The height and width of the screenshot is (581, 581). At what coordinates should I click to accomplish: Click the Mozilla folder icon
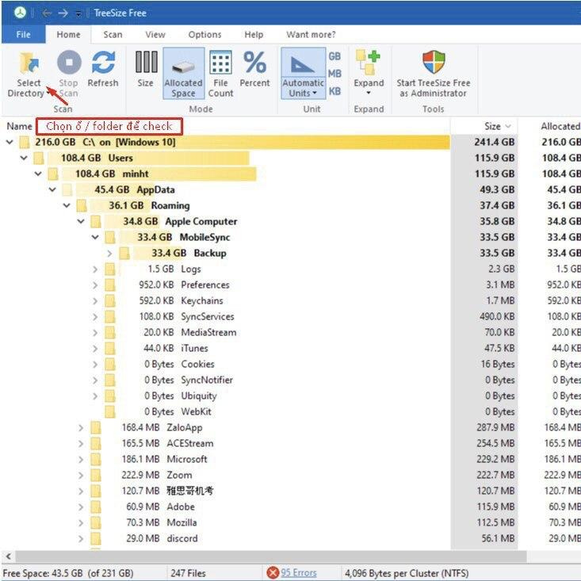96,522
